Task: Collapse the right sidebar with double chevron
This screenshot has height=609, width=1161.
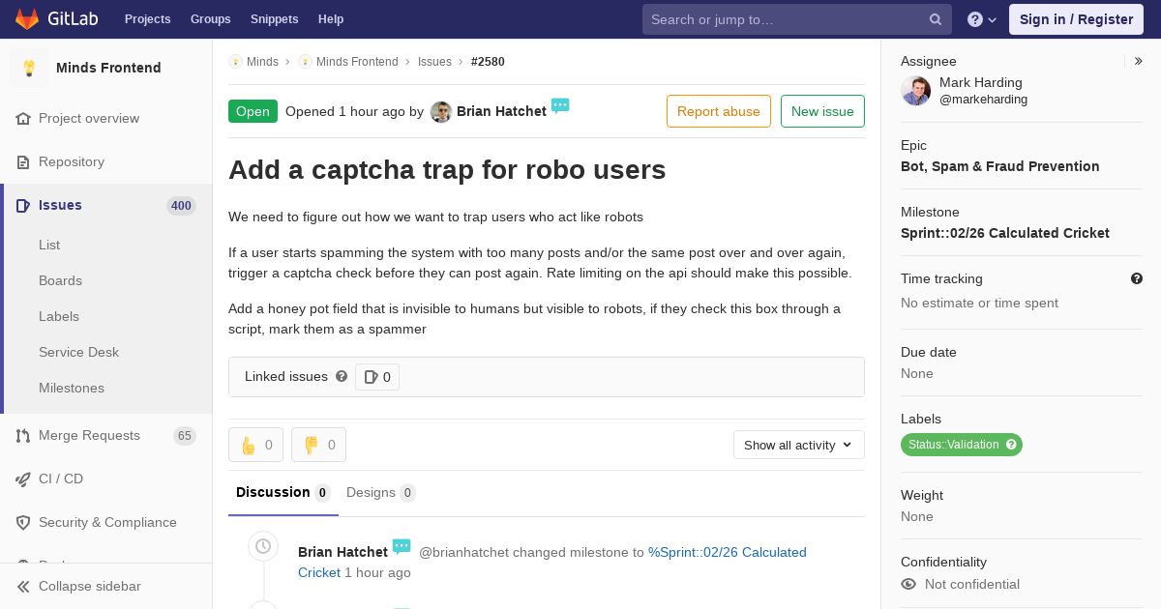Action: (x=1139, y=61)
